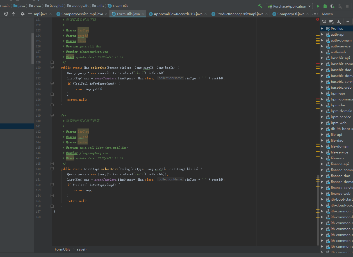Download sources and documentation Maven icon
Screen dimensions: 353x257
pyautogui.click(x=339, y=21)
